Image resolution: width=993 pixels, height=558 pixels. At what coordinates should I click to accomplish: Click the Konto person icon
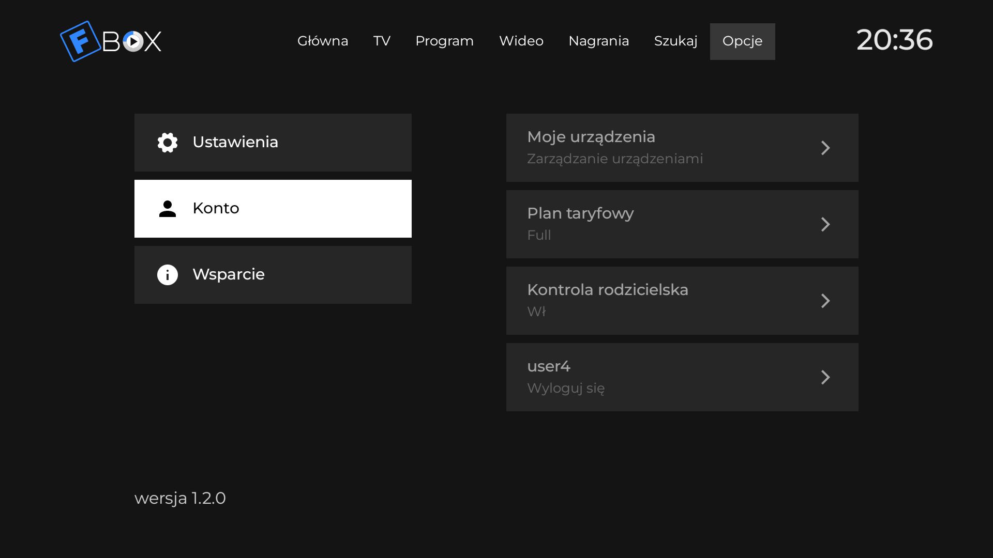168,209
